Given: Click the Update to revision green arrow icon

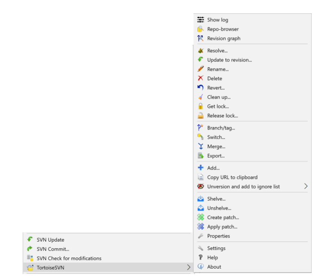Looking at the screenshot, I should (200, 60).
